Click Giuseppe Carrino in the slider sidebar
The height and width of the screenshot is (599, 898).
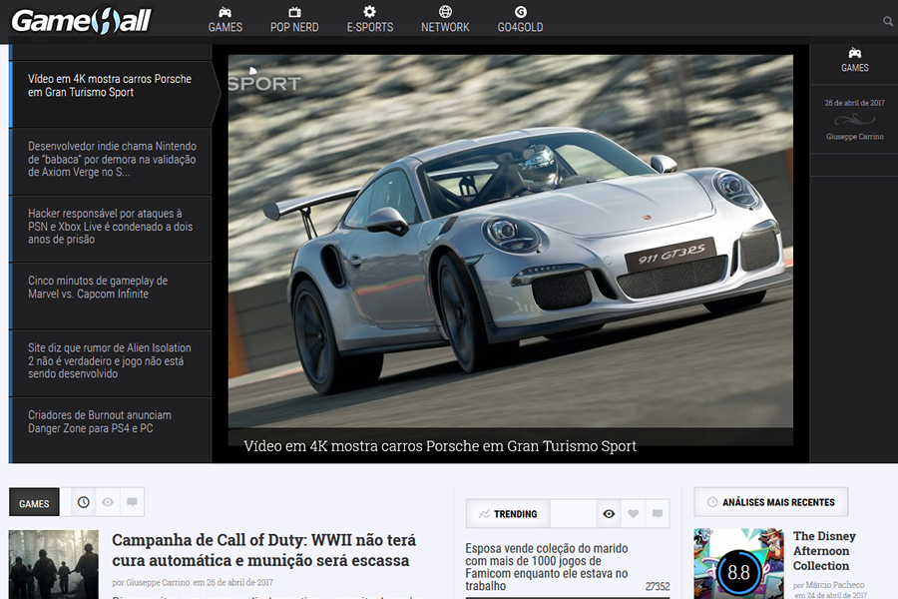pos(854,137)
